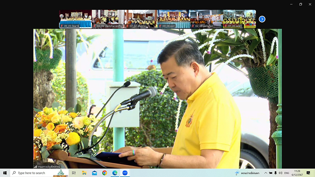Open File Explorer from the taskbar
The width and height of the screenshot is (315, 177).
click(x=84, y=173)
